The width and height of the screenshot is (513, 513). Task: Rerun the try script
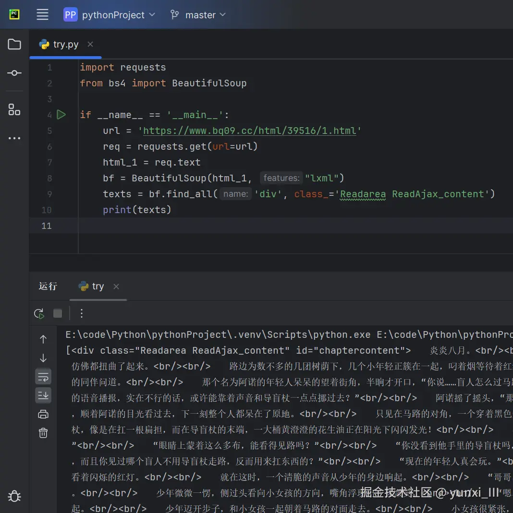tap(39, 313)
